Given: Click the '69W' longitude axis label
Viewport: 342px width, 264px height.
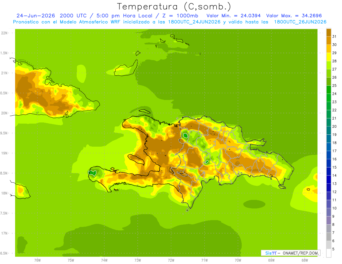Looking at the screenshot, I should coord(271,260).
